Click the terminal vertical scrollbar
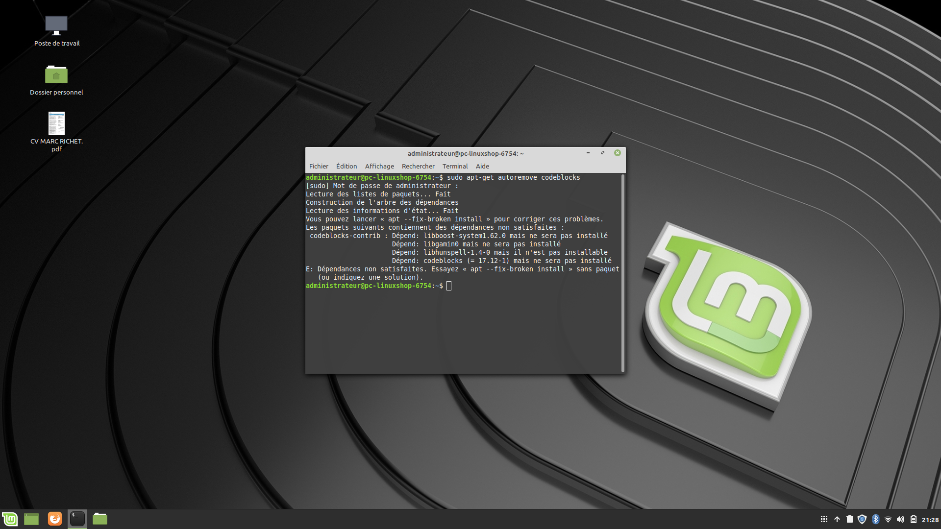 click(x=623, y=272)
